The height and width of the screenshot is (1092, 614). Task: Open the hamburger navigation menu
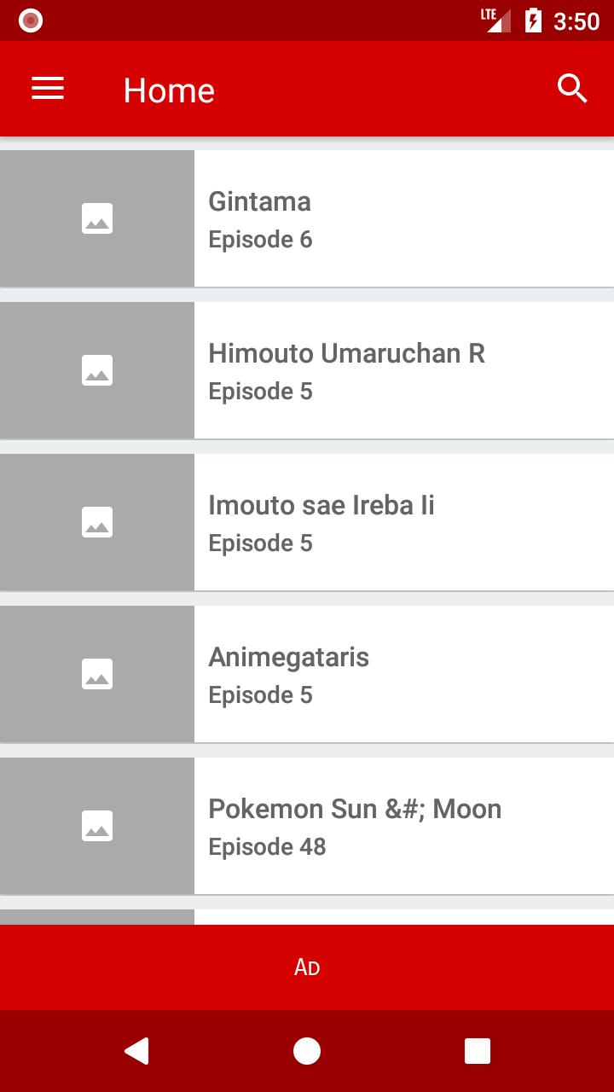point(48,89)
